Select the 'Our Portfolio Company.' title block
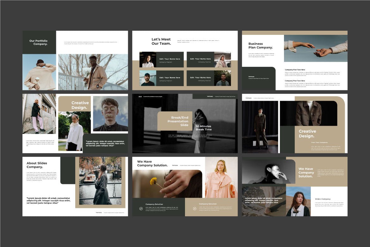Screen dimensions: 370x247 coord(39,42)
